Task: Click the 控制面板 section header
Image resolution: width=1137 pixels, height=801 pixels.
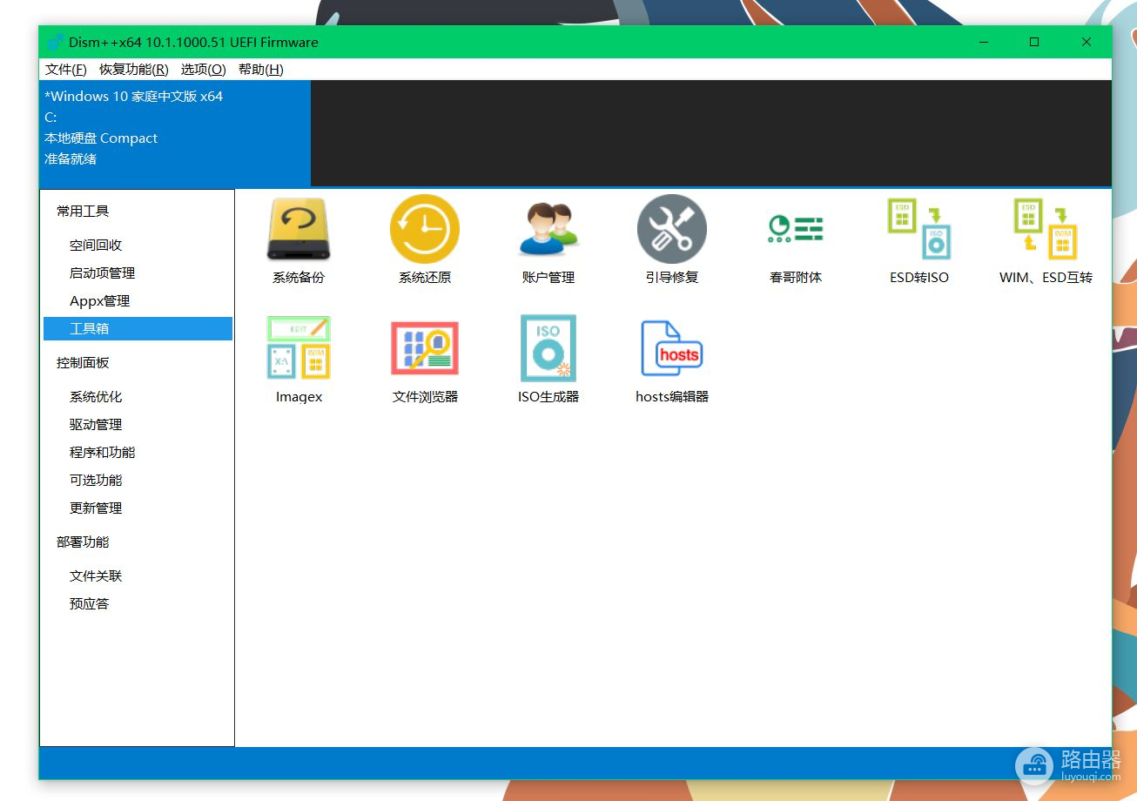Action: (x=83, y=363)
